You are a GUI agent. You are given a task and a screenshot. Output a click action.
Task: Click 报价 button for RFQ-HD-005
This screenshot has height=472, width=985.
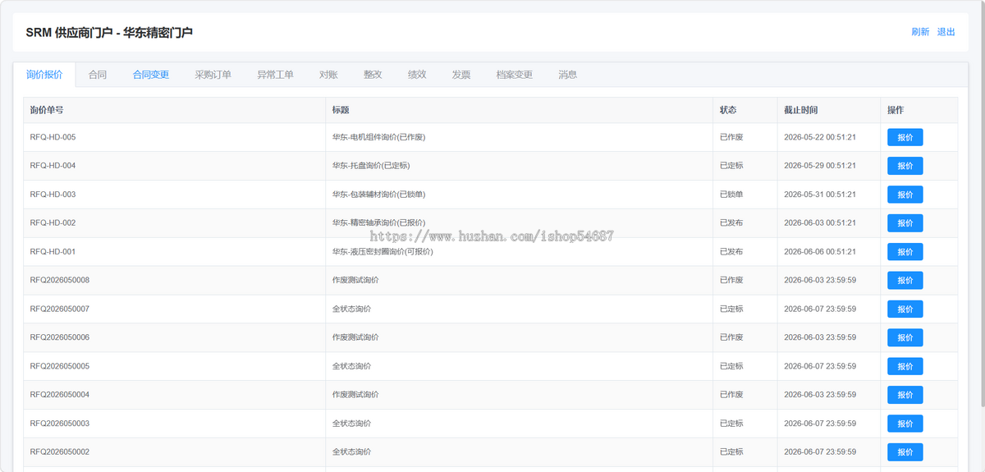905,137
